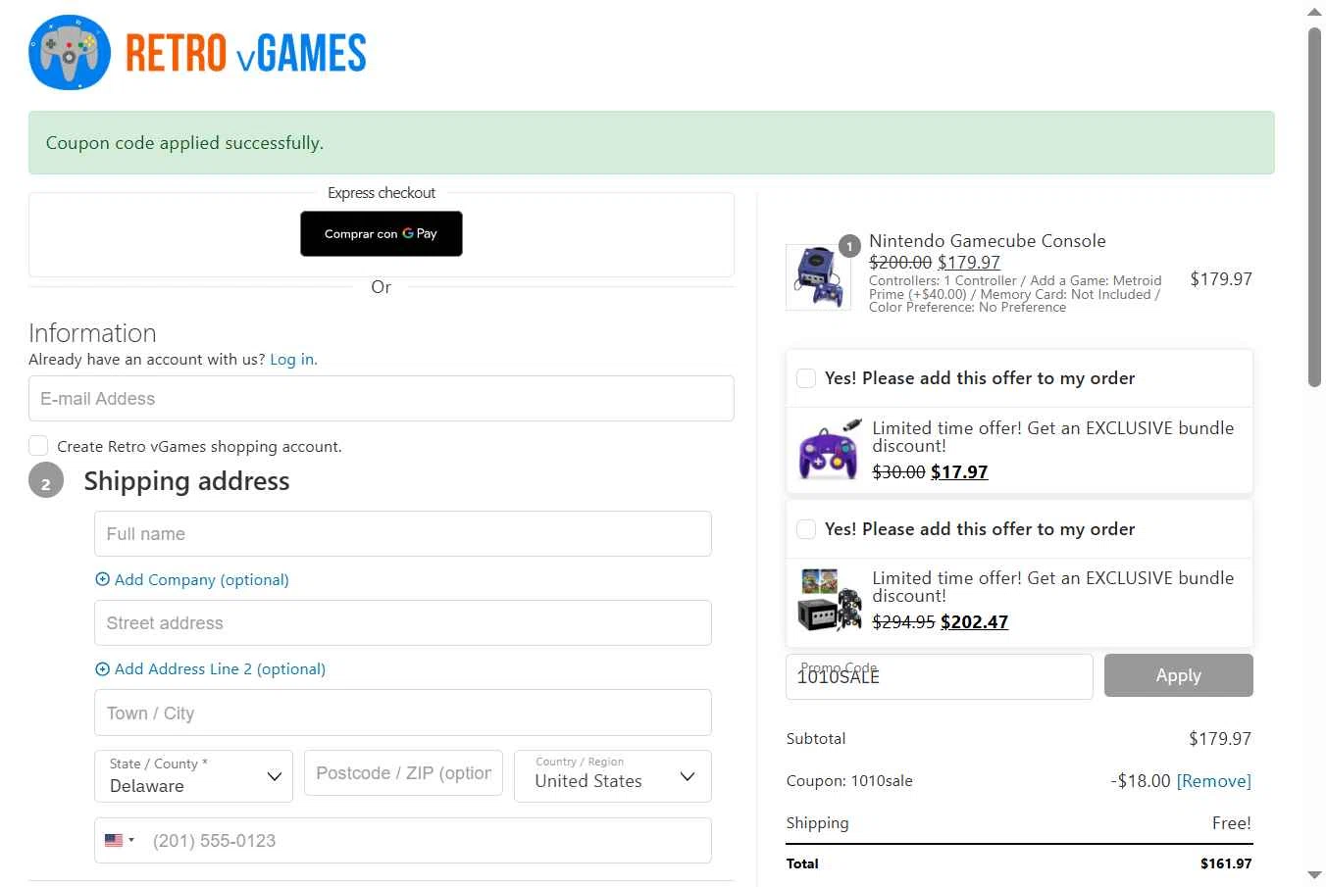Click the purple controller offer image

pos(830,450)
